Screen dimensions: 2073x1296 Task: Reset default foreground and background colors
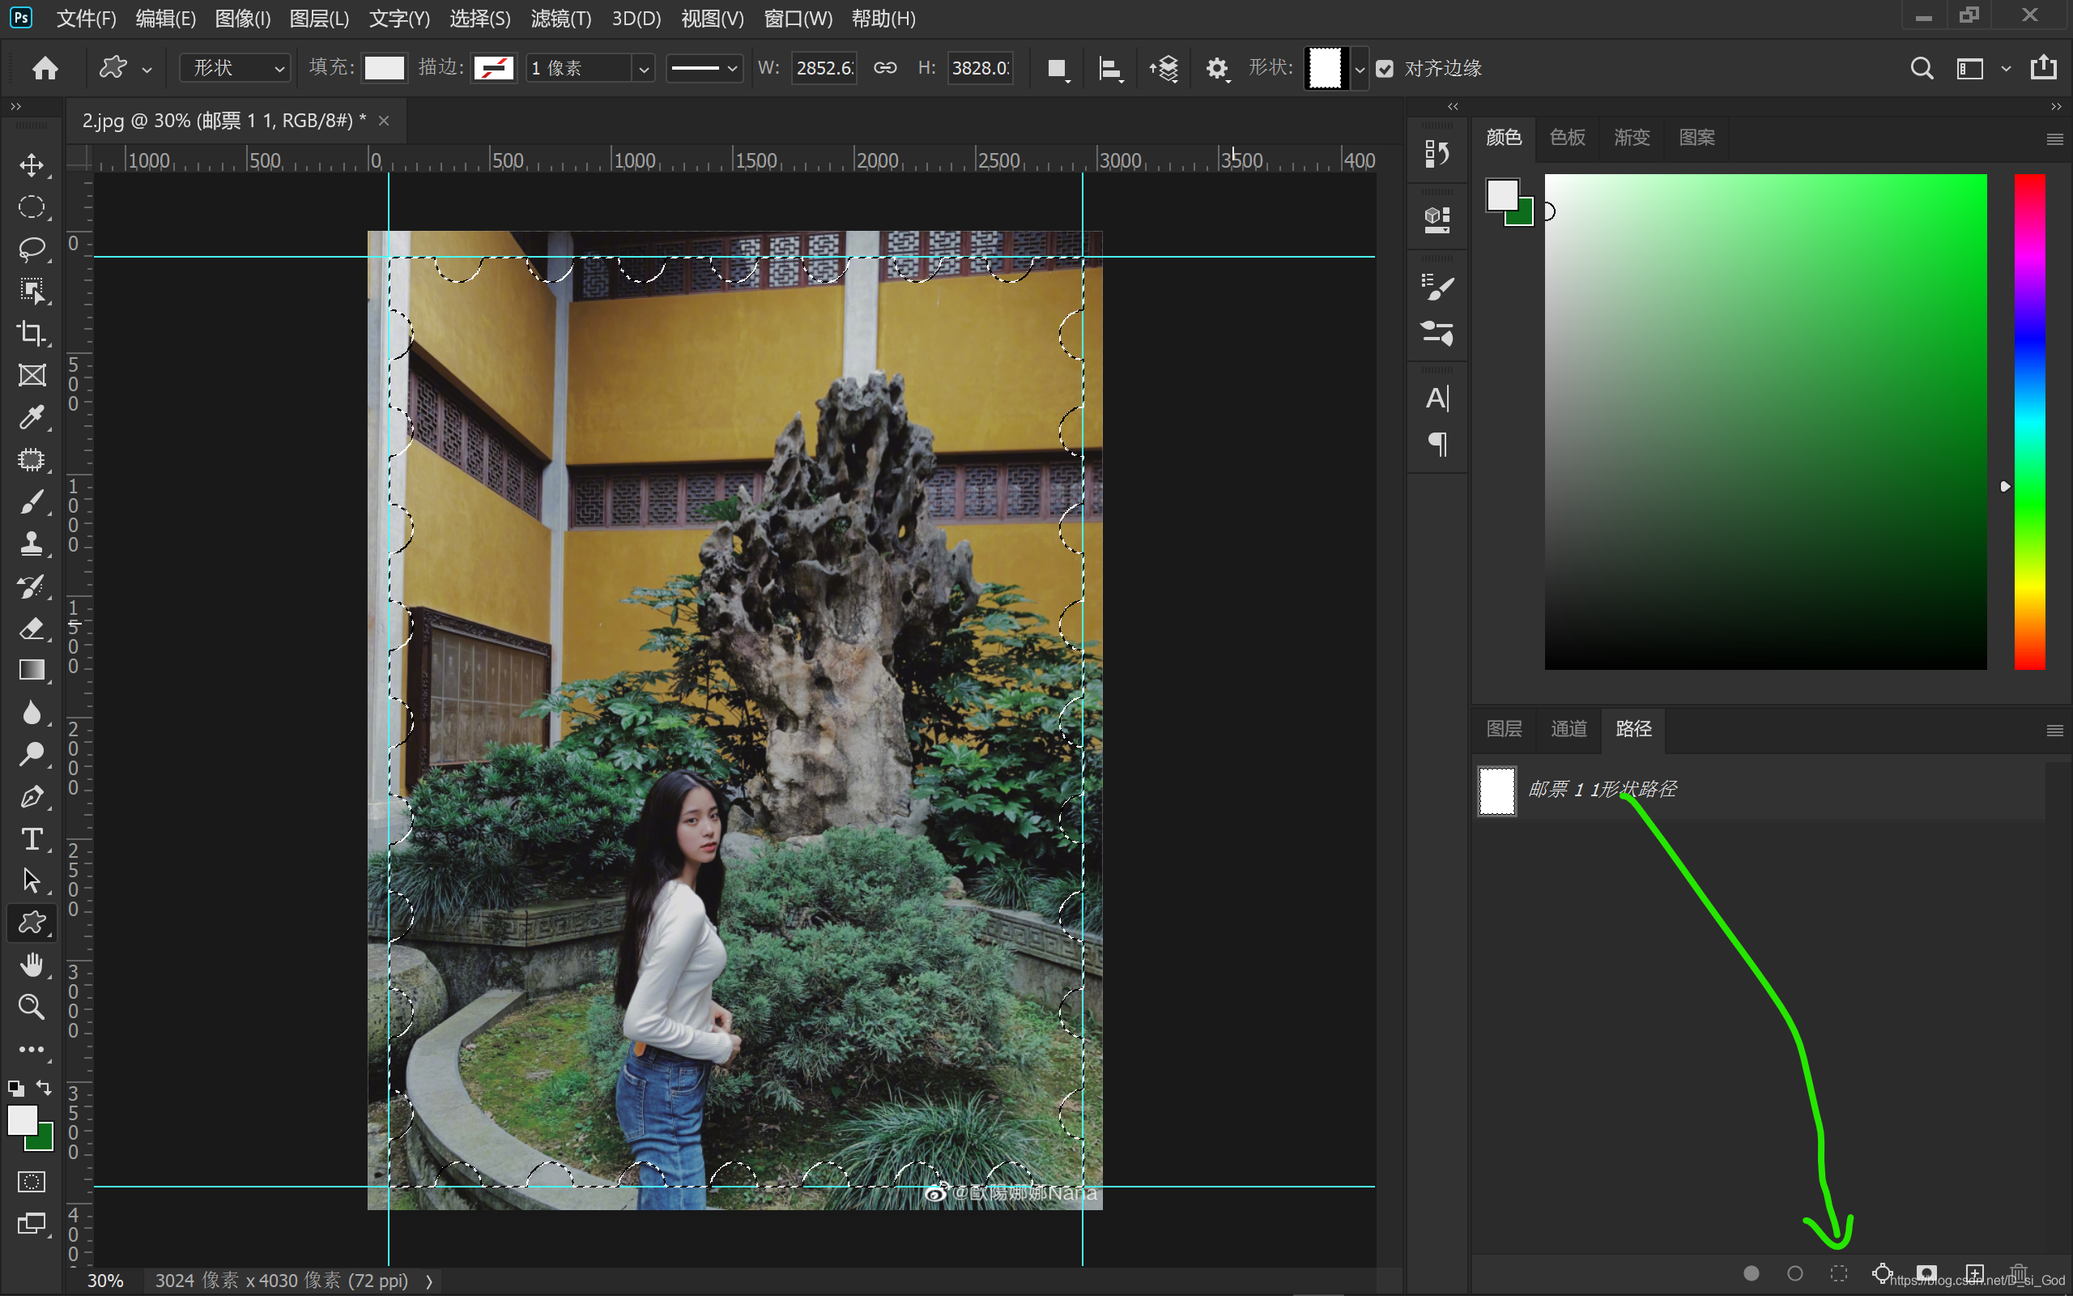click(x=15, y=1089)
